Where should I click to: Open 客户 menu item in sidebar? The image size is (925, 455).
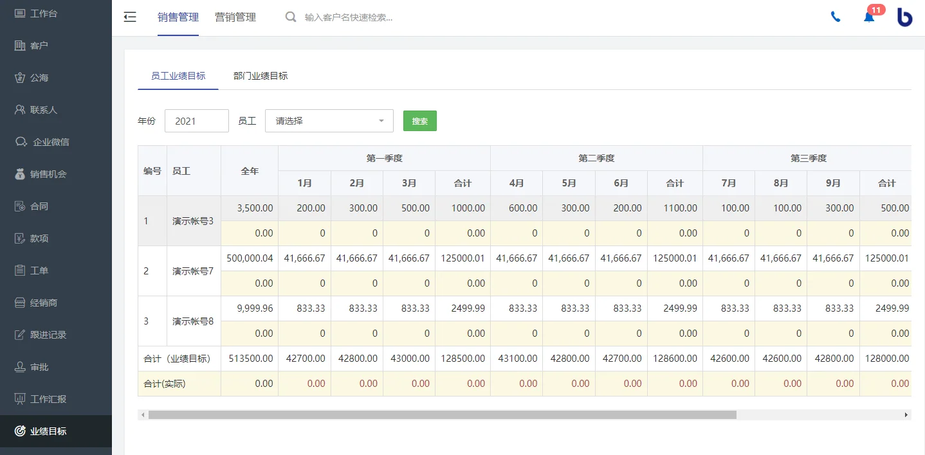tap(56, 45)
